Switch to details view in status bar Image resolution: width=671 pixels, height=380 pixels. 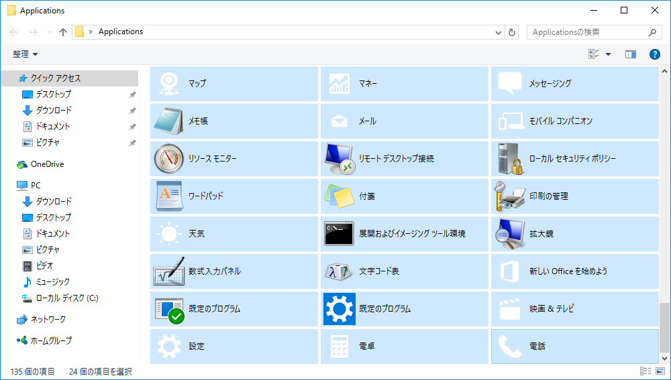[645, 371]
